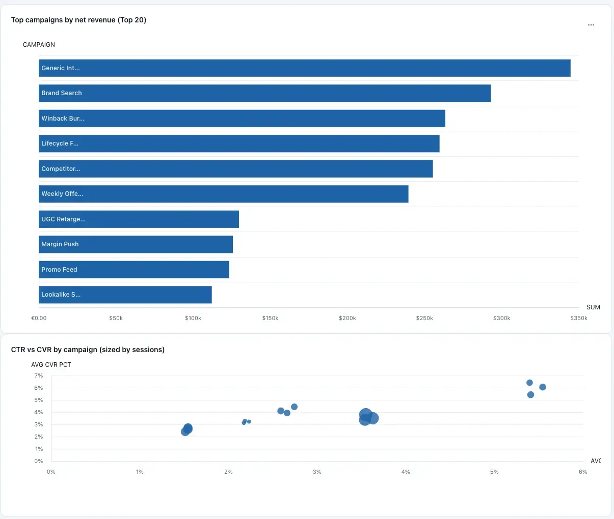Viewport: 614px width, 519px height.
Task: Select the Winback Bur... campaign bar
Action: point(242,118)
